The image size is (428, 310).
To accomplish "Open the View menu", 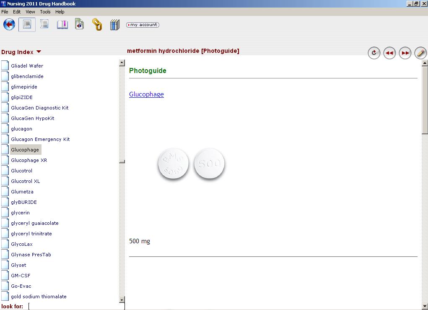I will tap(31, 12).
